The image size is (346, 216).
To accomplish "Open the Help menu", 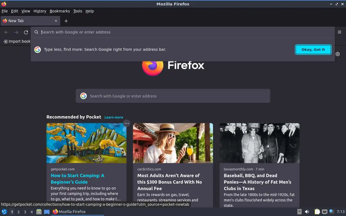I will point(90,11).
